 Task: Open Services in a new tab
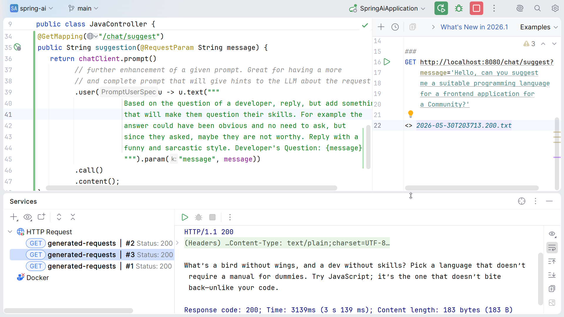(41, 217)
